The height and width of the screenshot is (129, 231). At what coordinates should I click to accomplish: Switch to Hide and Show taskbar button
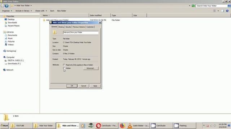coord(67,126)
